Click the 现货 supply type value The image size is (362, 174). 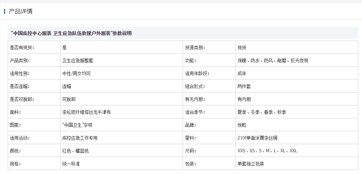click(x=242, y=48)
